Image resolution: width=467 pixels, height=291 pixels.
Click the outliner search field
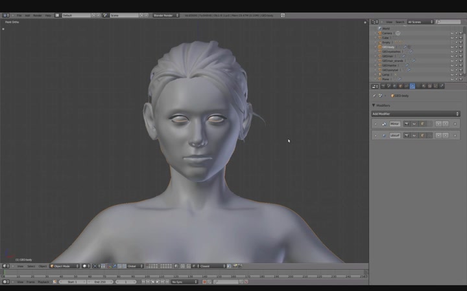[448, 22]
